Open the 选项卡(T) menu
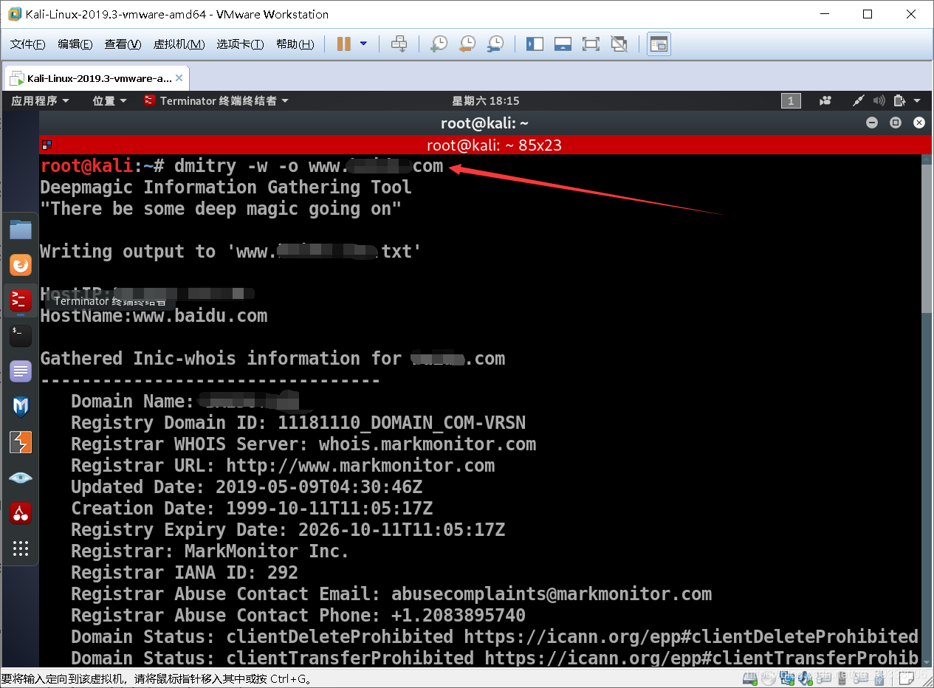The image size is (934, 688). pos(240,44)
